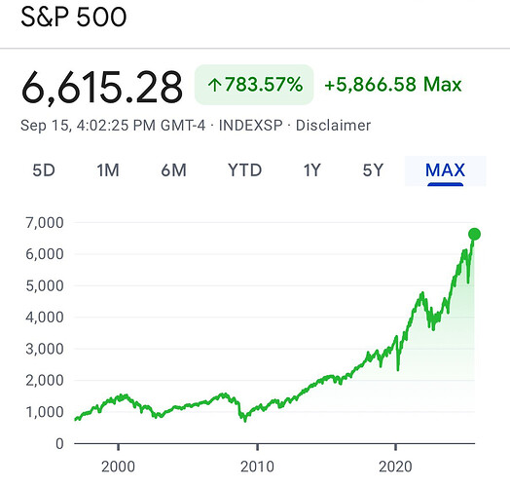510x487 pixels.
Task: Click the 2020 marker on time axis
Action: [x=395, y=467]
